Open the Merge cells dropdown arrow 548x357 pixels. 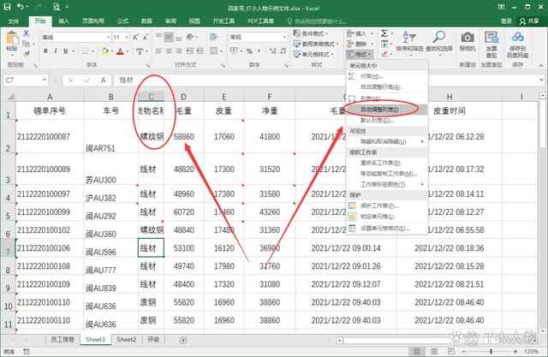click(x=221, y=51)
